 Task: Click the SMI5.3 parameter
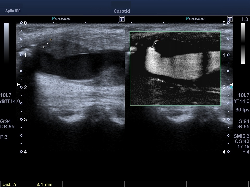tap(242, 136)
